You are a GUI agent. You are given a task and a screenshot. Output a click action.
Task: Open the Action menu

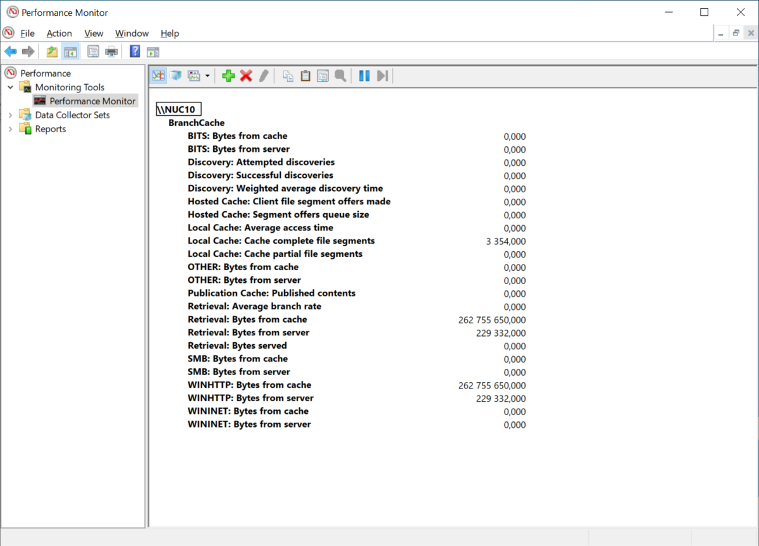[59, 34]
